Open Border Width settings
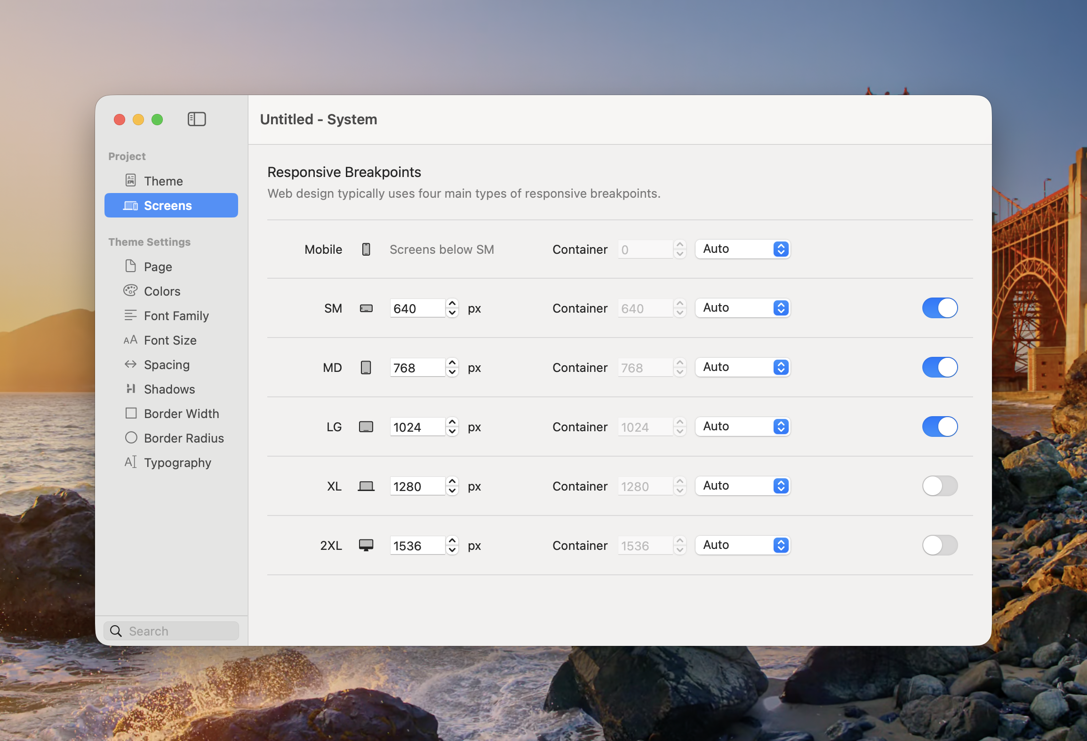The image size is (1087, 741). tap(171, 414)
